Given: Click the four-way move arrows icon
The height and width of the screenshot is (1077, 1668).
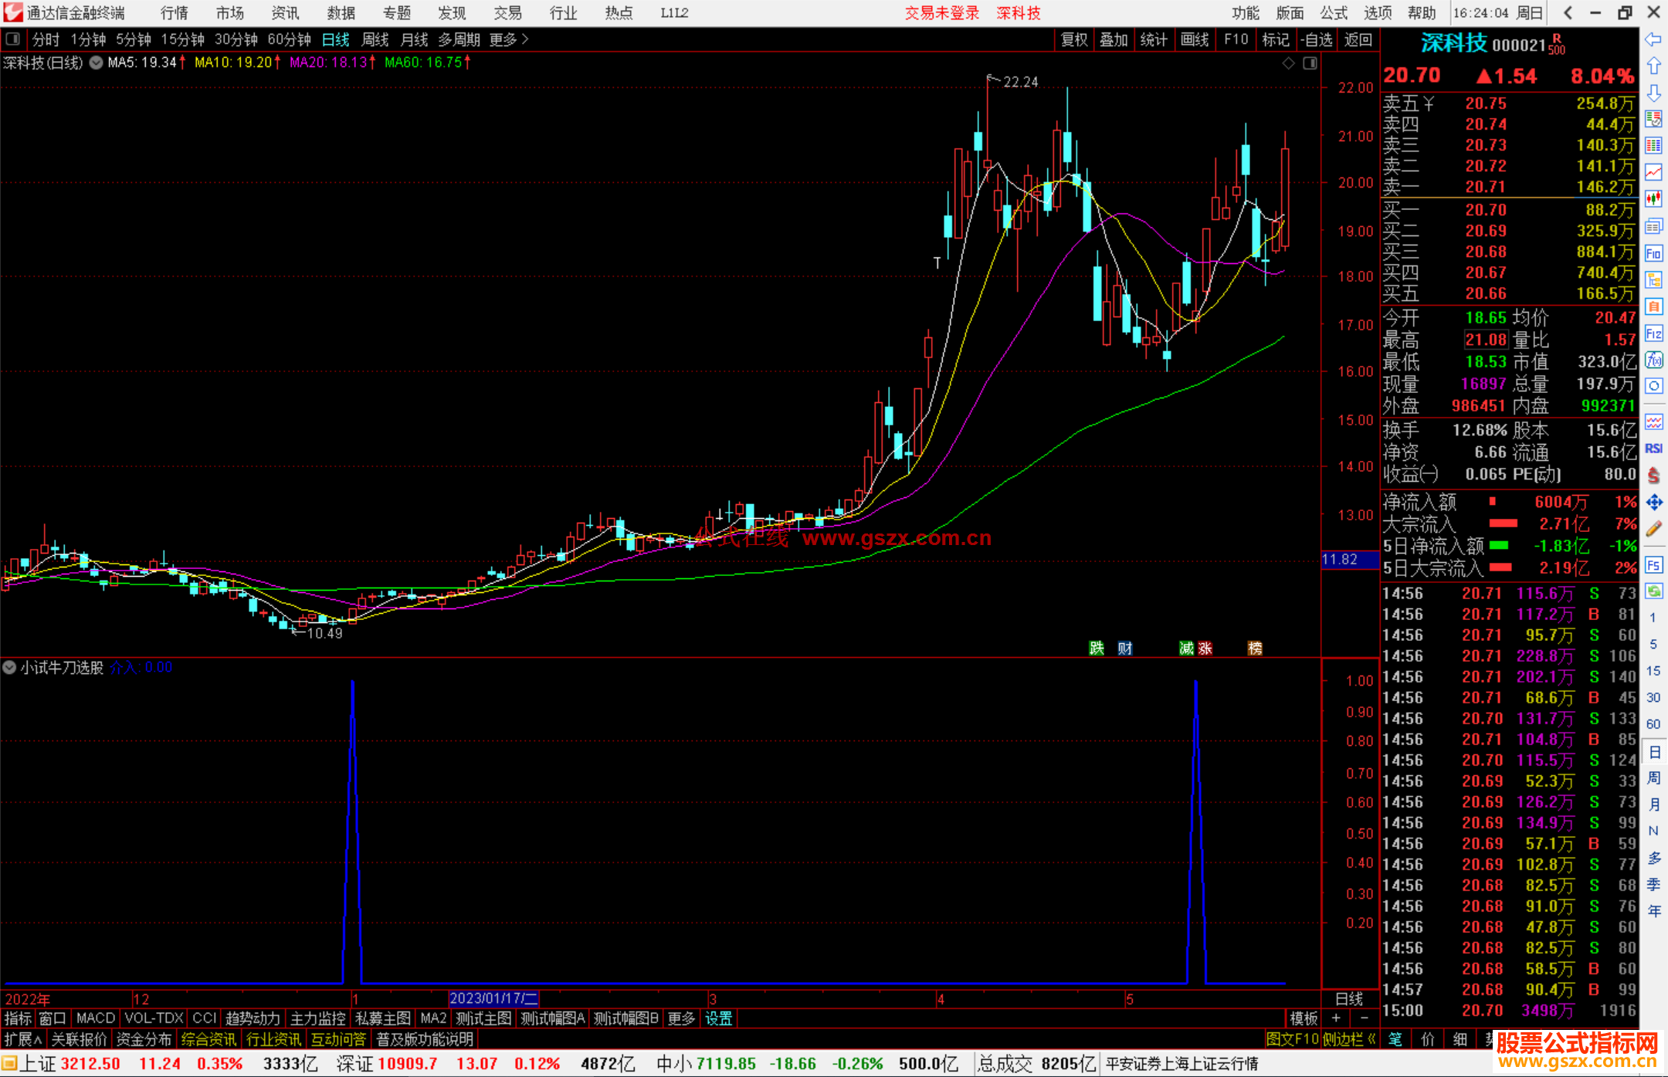Looking at the screenshot, I should [1653, 503].
